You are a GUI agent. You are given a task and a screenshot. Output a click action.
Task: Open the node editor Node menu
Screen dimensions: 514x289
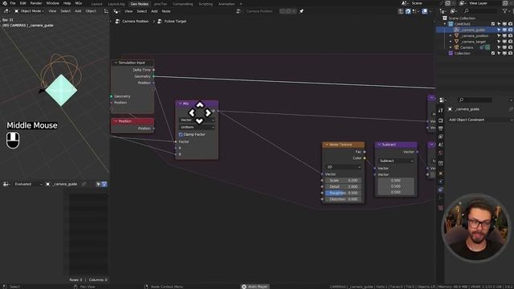pos(166,11)
